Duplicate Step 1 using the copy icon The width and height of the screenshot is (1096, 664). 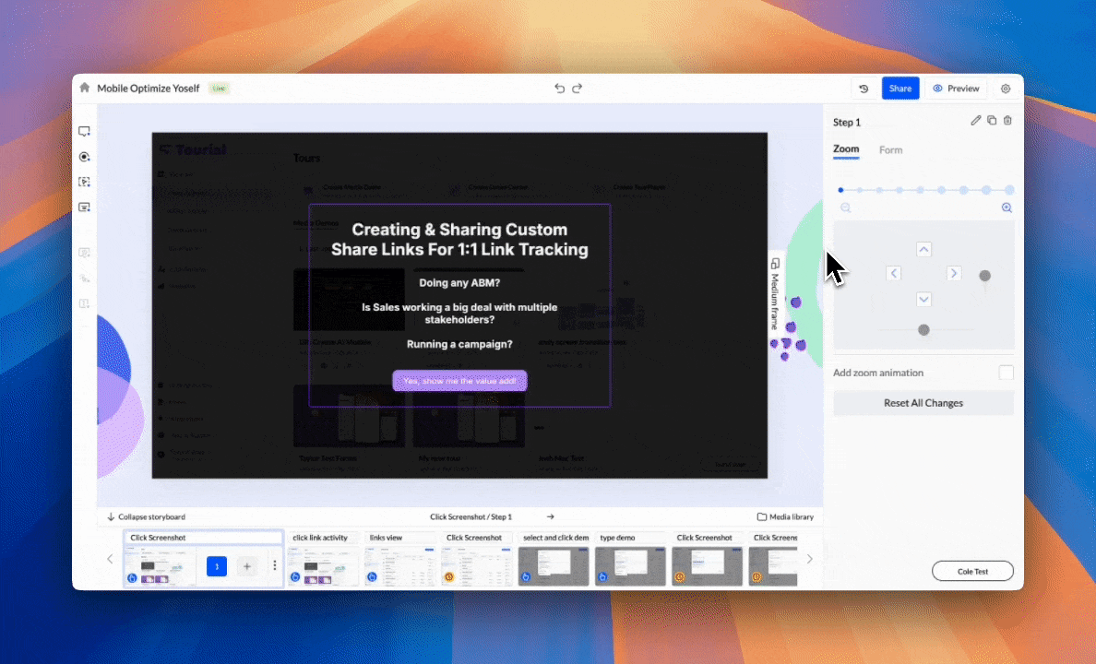click(992, 121)
